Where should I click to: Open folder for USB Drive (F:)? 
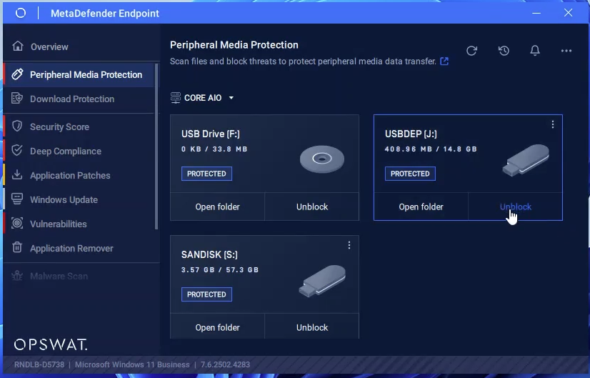(217, 207)
